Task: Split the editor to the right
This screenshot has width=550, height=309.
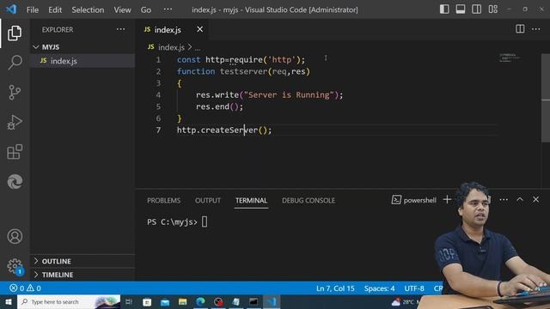Action: pyautogui.click(x=520, y=29)
